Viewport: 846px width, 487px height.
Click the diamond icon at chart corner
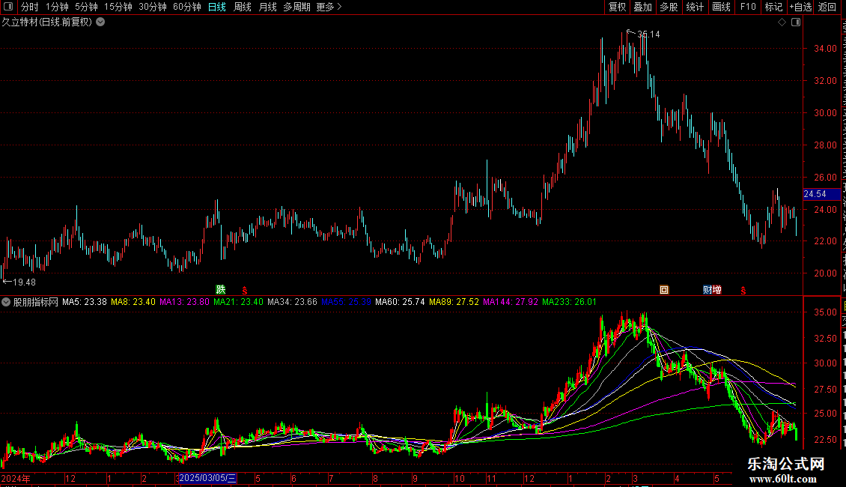click(782, 22)
